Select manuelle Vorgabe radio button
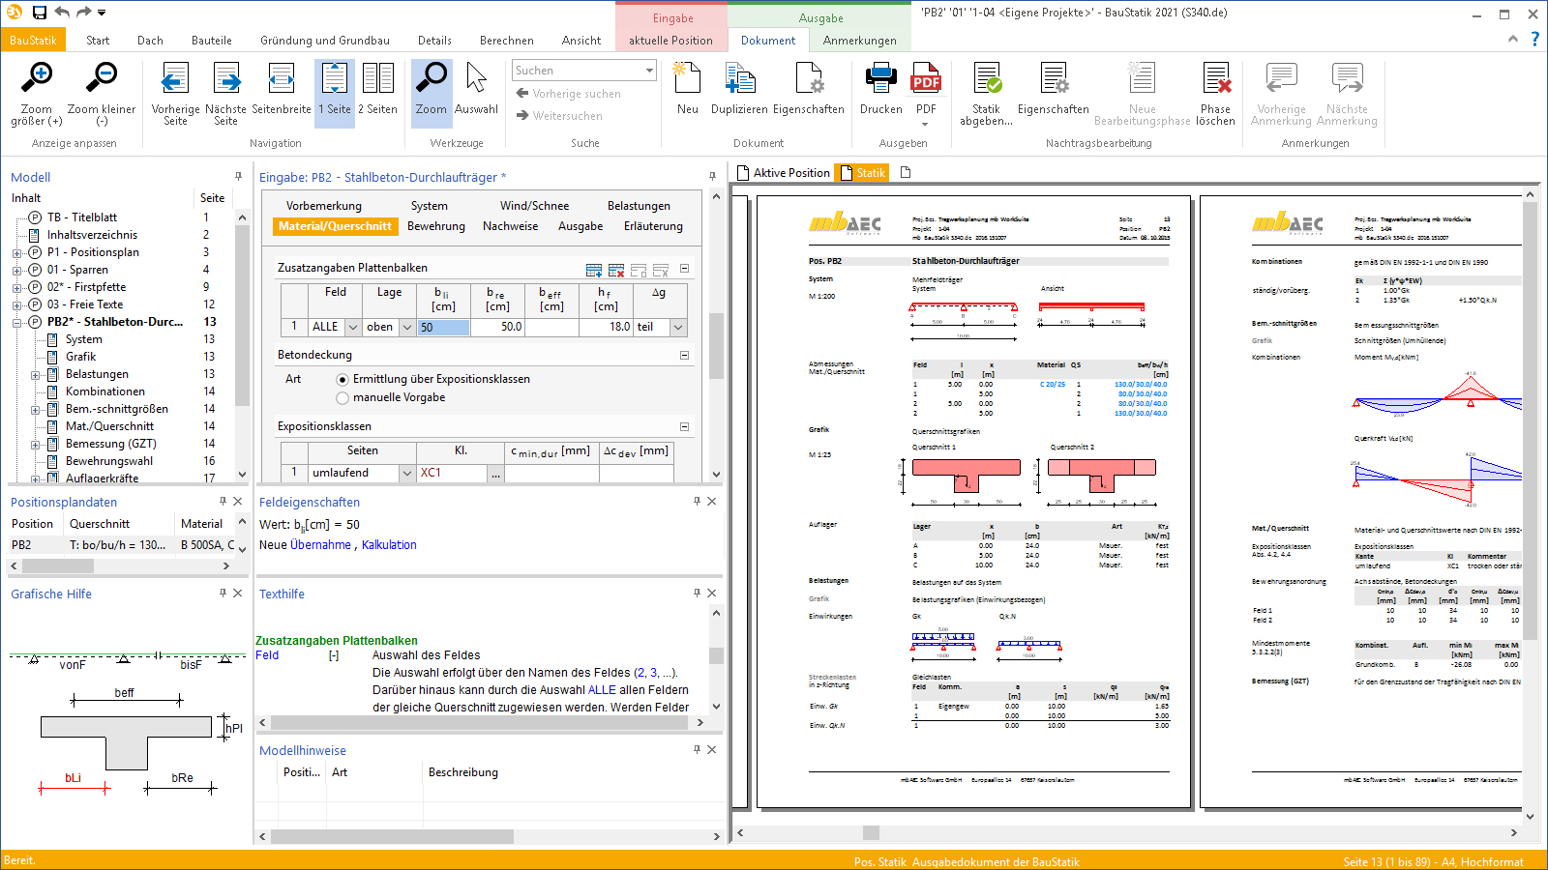The height and width of the screenshot is (870, 1548). (x=342, y=398)
